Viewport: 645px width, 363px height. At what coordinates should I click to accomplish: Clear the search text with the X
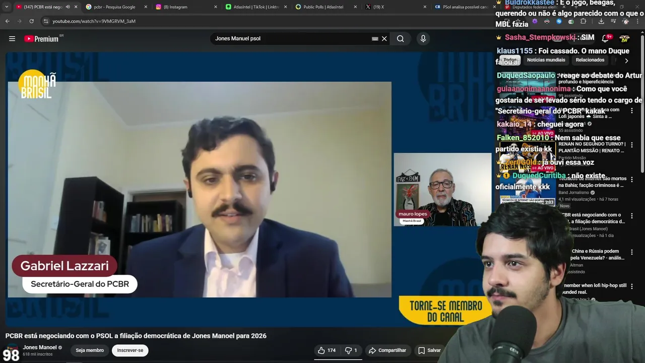tap(384, 38)
